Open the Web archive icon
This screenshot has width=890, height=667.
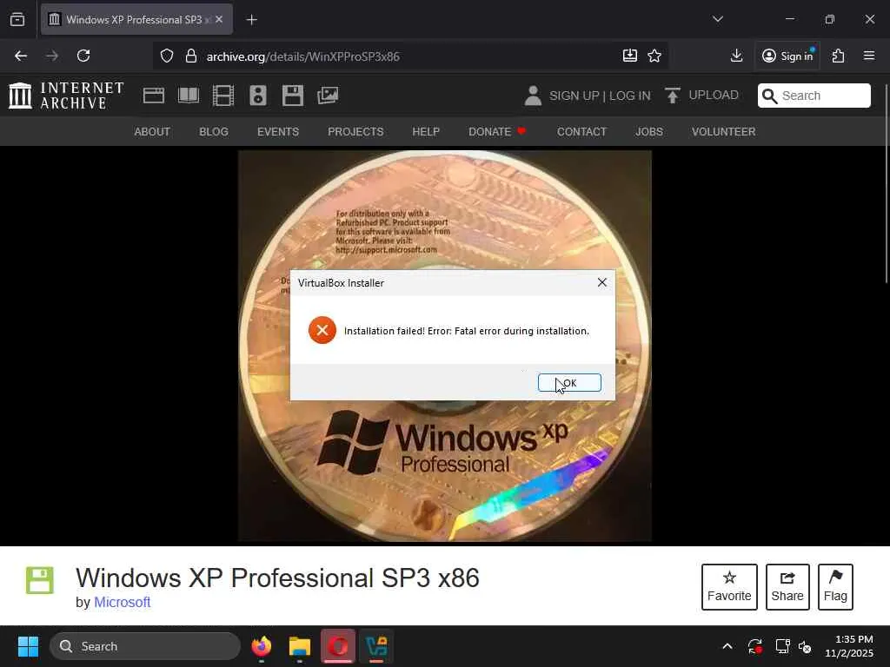point(154,96)
